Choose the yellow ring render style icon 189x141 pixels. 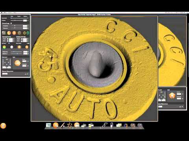(24, 33)
